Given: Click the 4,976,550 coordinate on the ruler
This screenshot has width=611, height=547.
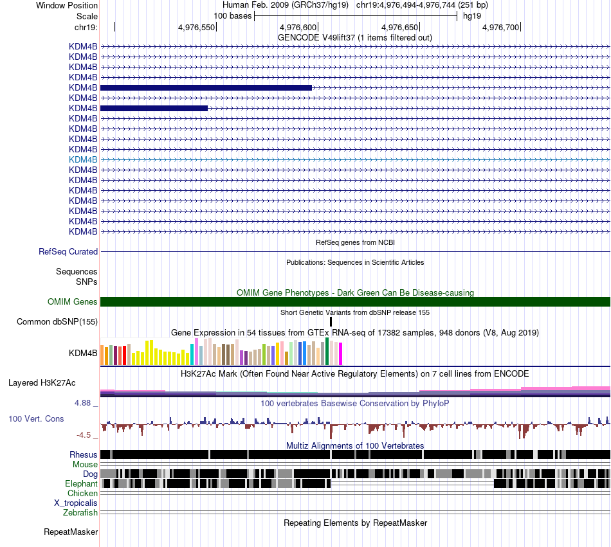Looking at the screenshot, I should [x=196, y=27].
